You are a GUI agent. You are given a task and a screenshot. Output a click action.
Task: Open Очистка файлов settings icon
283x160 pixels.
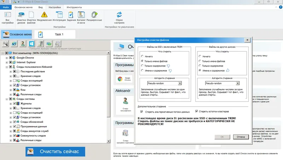click(31, 18)
